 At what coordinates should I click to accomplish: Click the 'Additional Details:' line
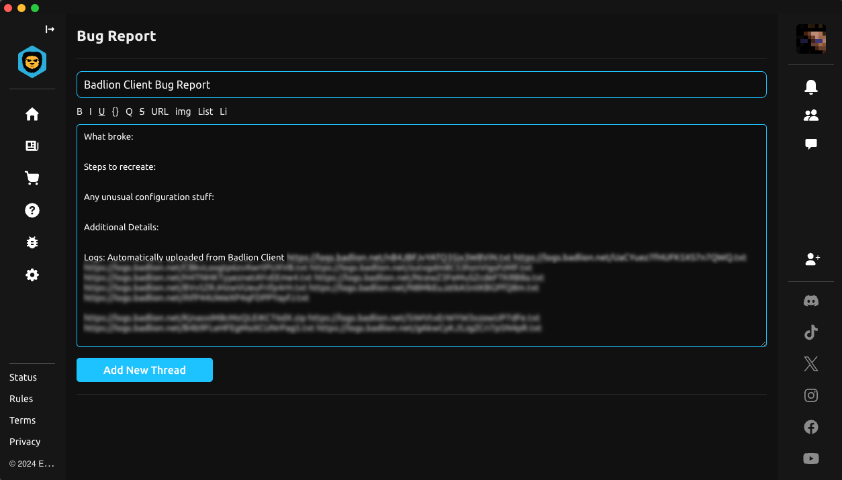click(x=121, y=227)
